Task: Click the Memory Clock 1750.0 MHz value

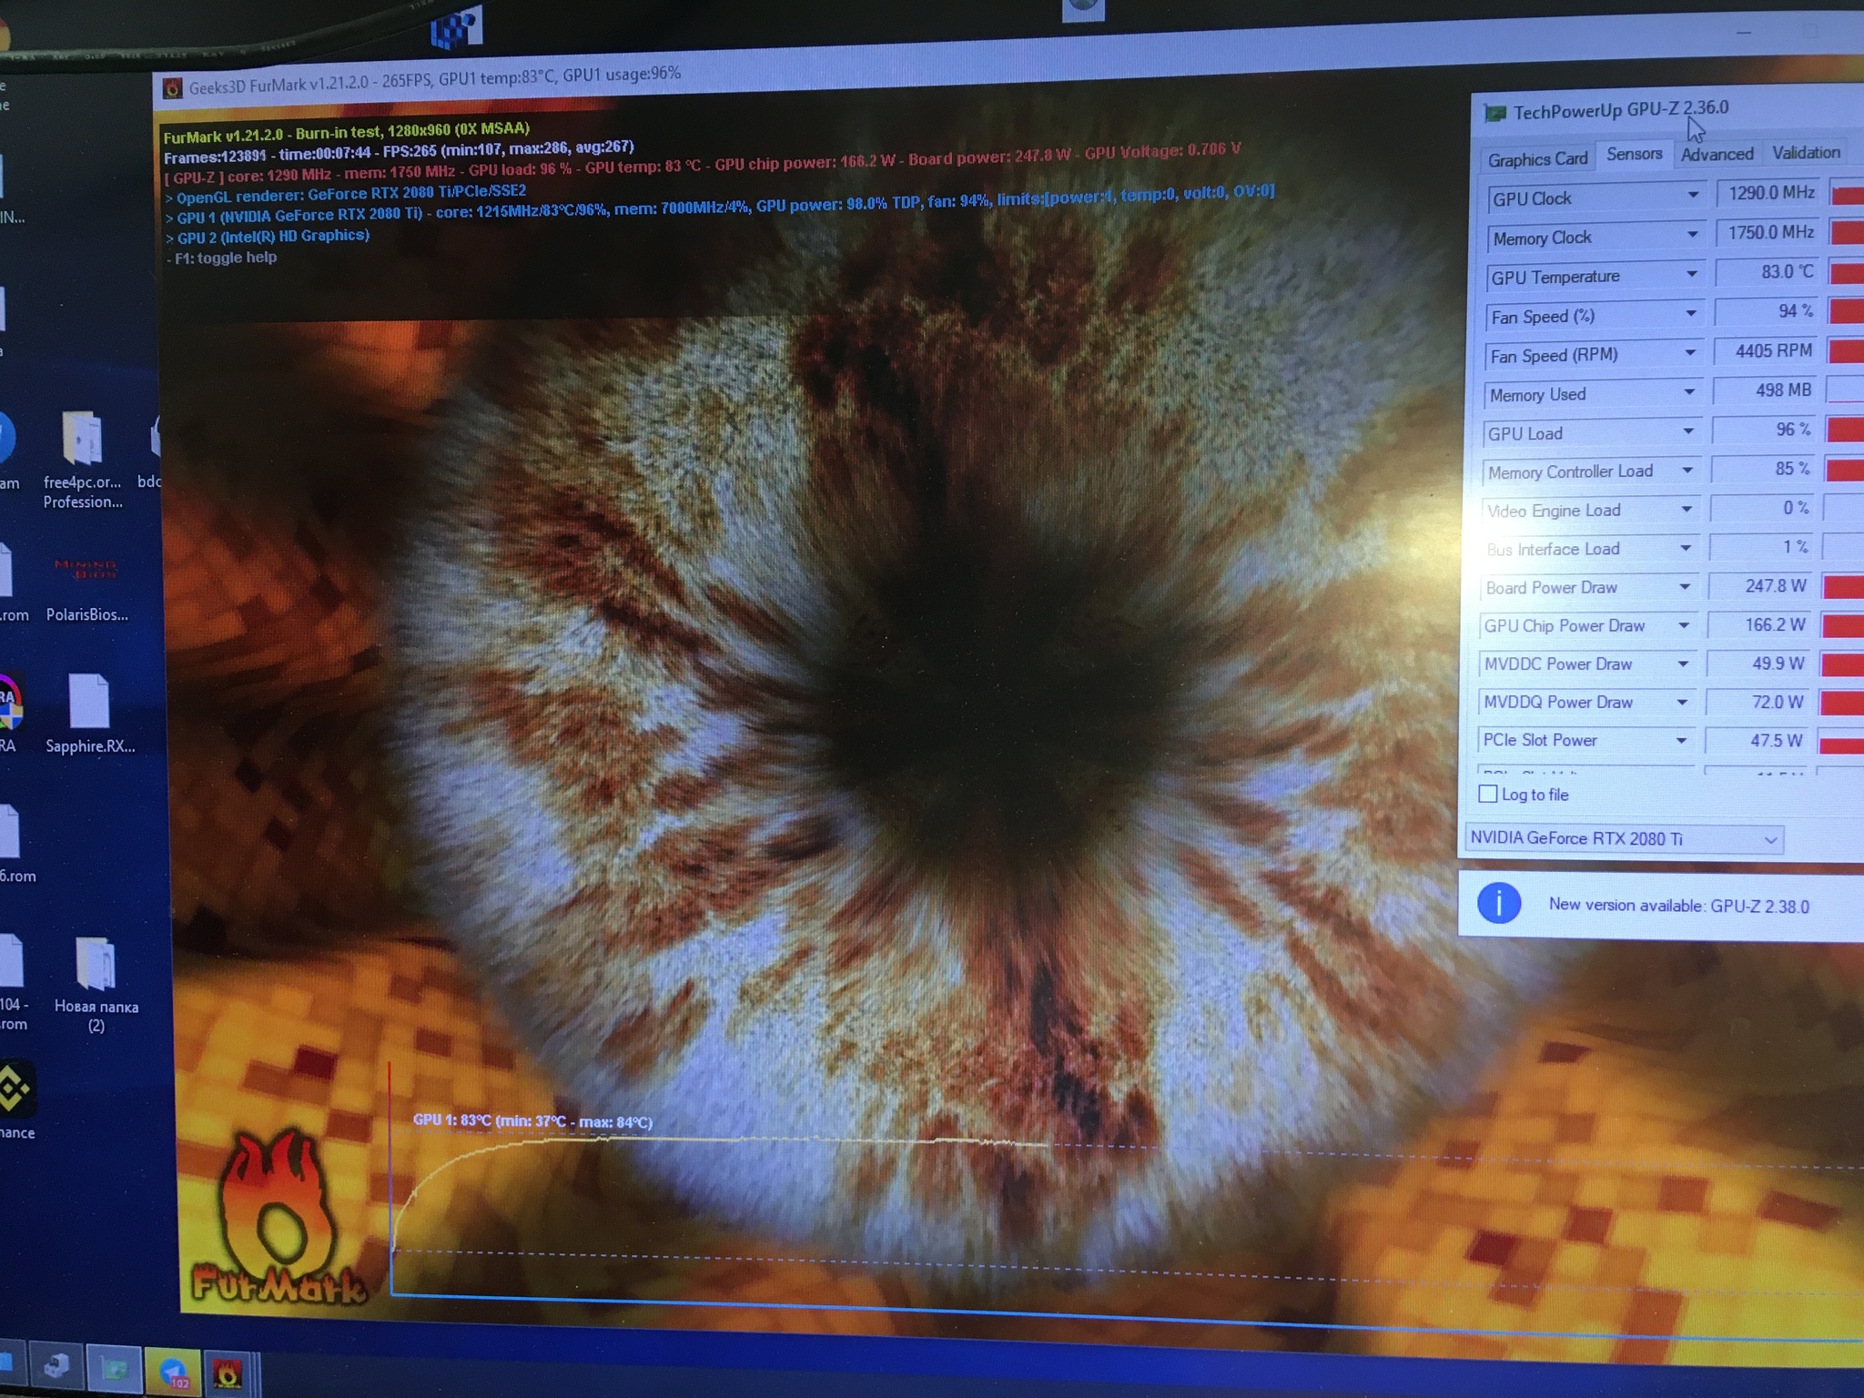Action: coord(1770,232)
